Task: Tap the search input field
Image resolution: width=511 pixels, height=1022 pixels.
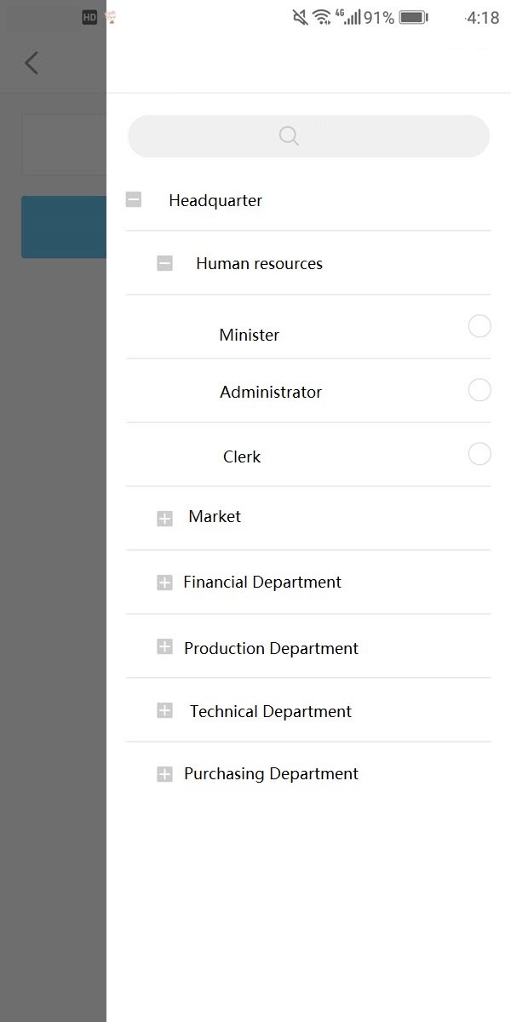Action: pyautogui.click(x=308, y=136)
